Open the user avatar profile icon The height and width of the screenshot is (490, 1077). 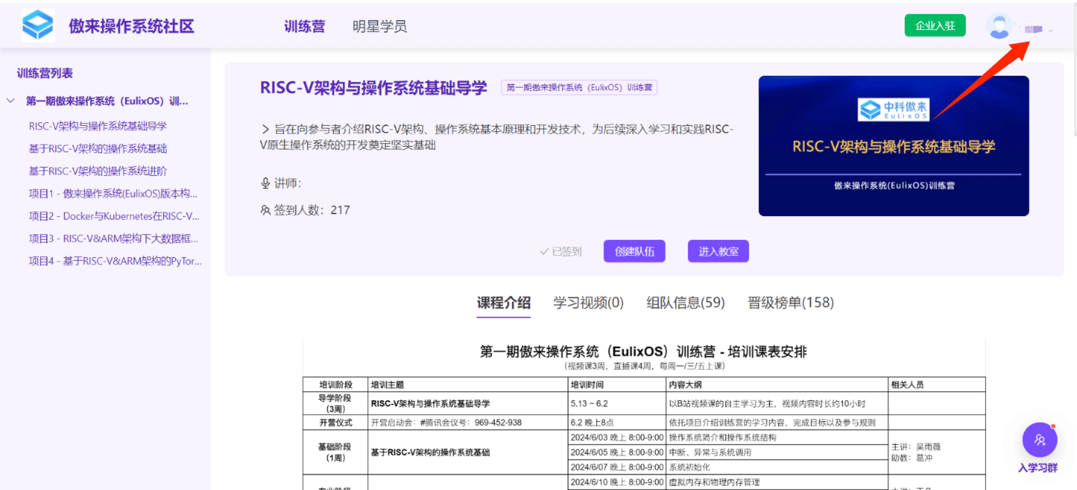(999, 26)
